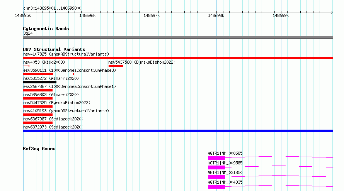
Task: Open the AGTR1|NM_004835 transcript label
Action: [225, 182]
